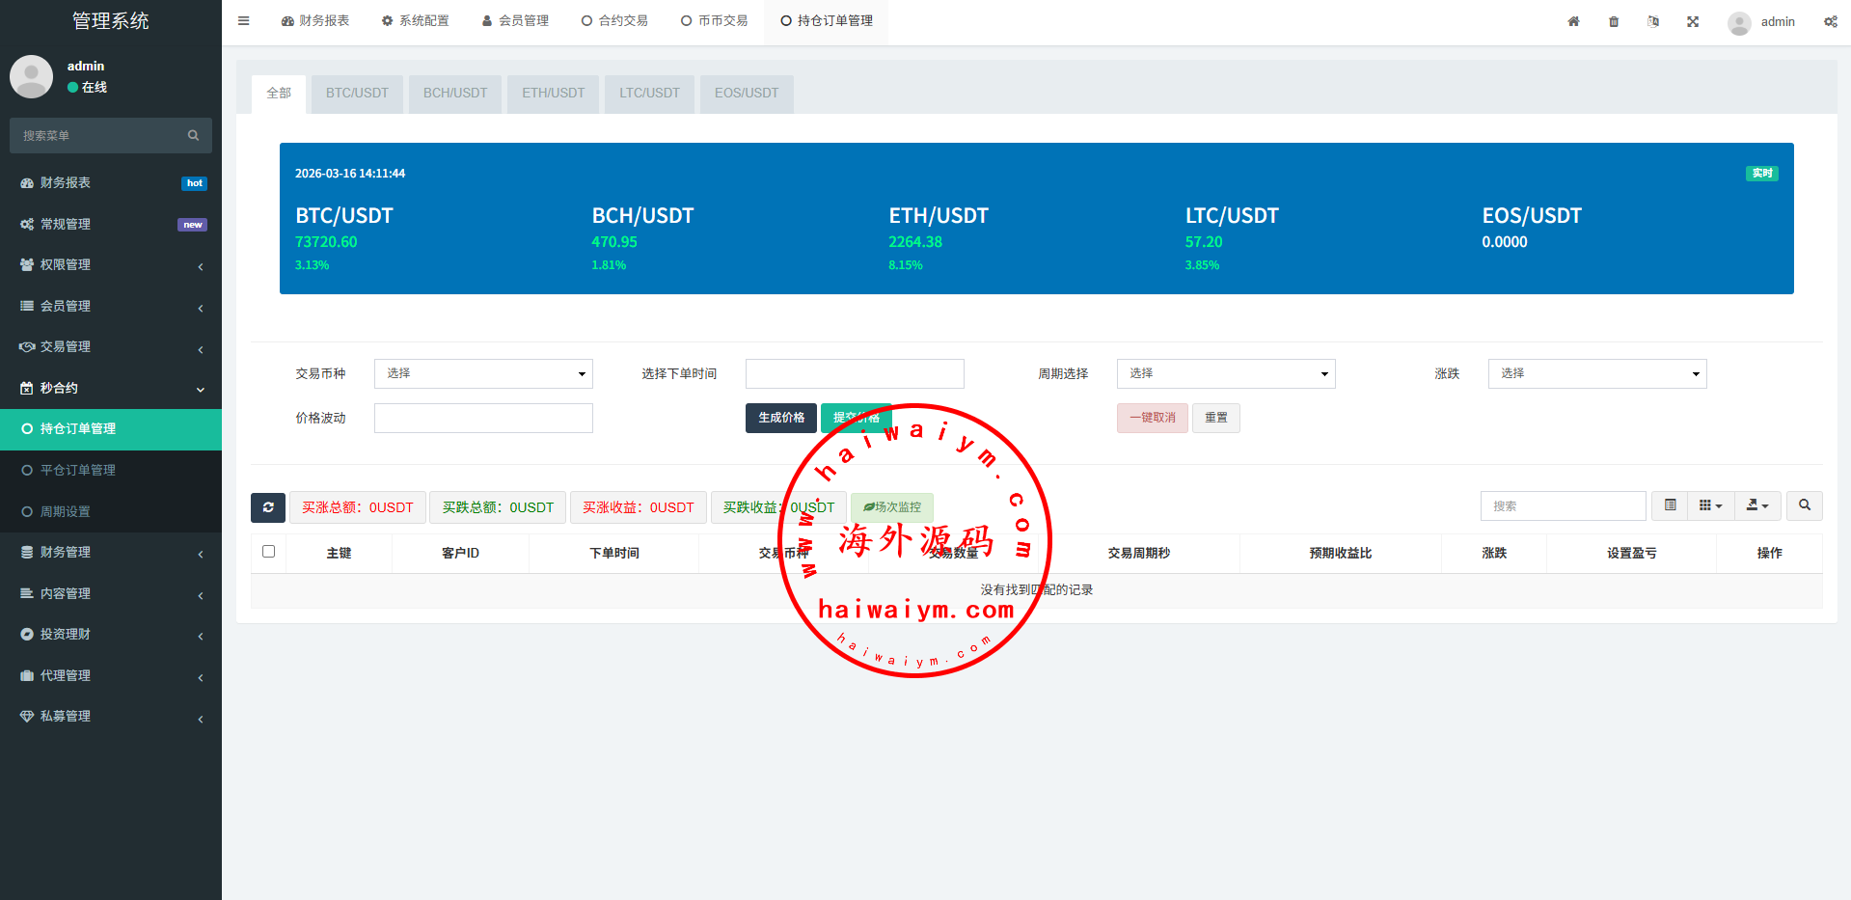The image size is (1851, 900).
Task: Open the 周期选择 dropdown
Action: click(x=1225, y=373)
